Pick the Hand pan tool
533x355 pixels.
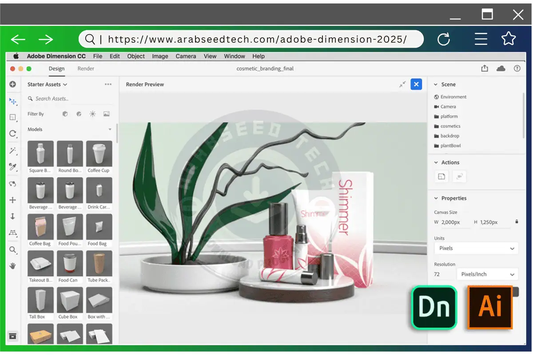(x=12, y=265)
